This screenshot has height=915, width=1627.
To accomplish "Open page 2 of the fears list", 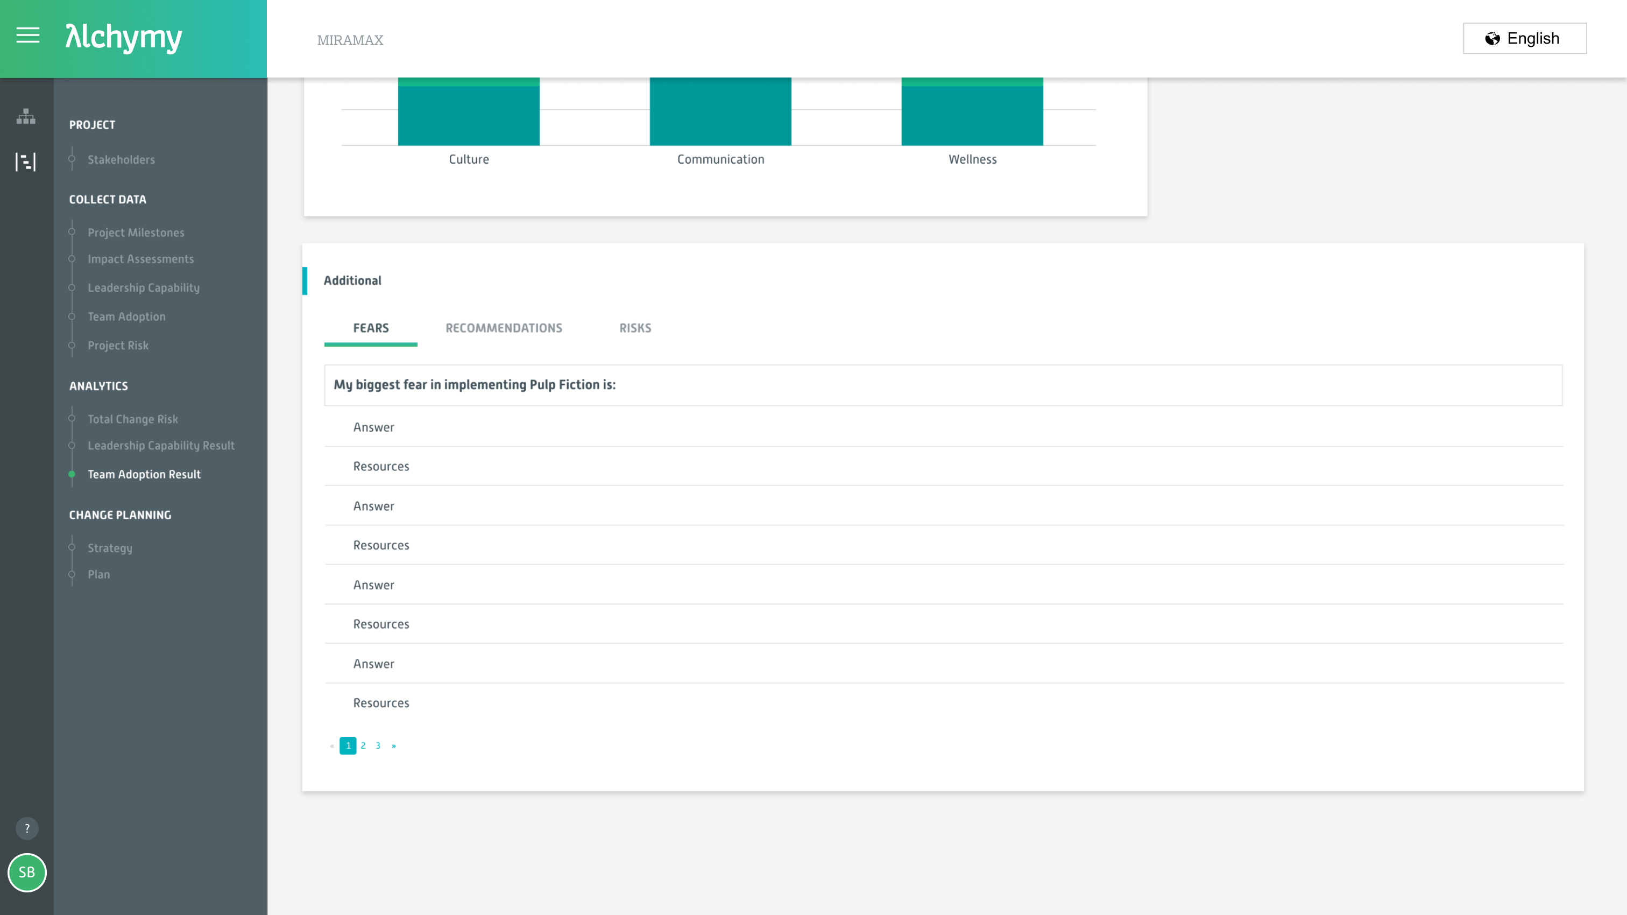I will pos(363,745).
